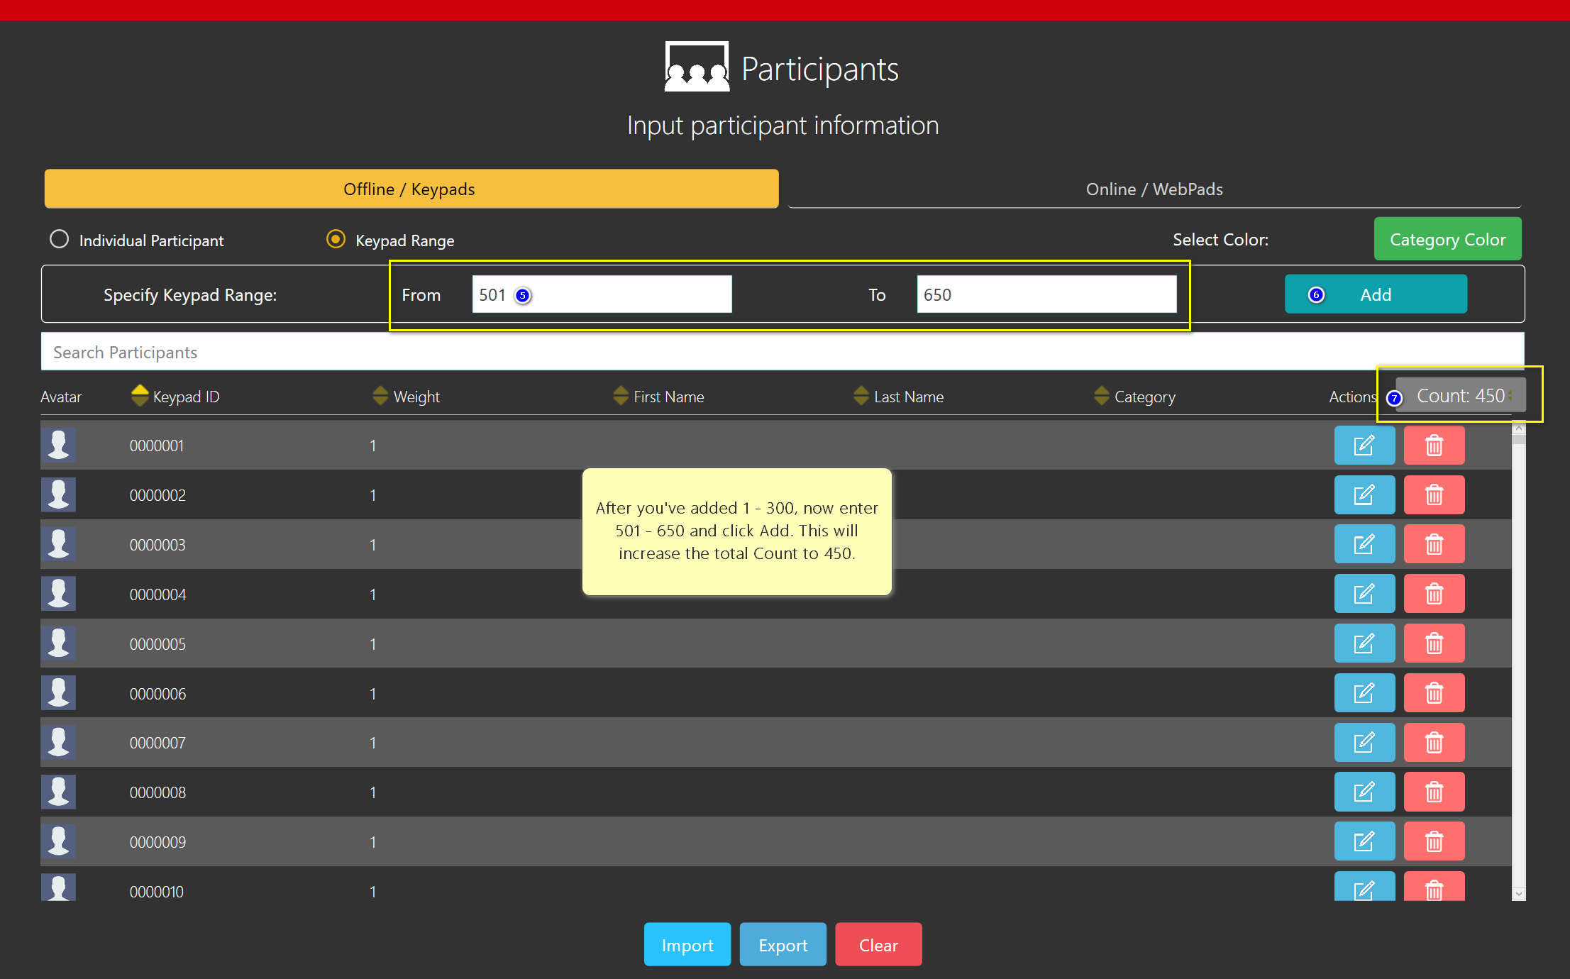The image size is (1570, 979).
Task: Select the Individual Participant radio button
Action: [x=60, y=239]
